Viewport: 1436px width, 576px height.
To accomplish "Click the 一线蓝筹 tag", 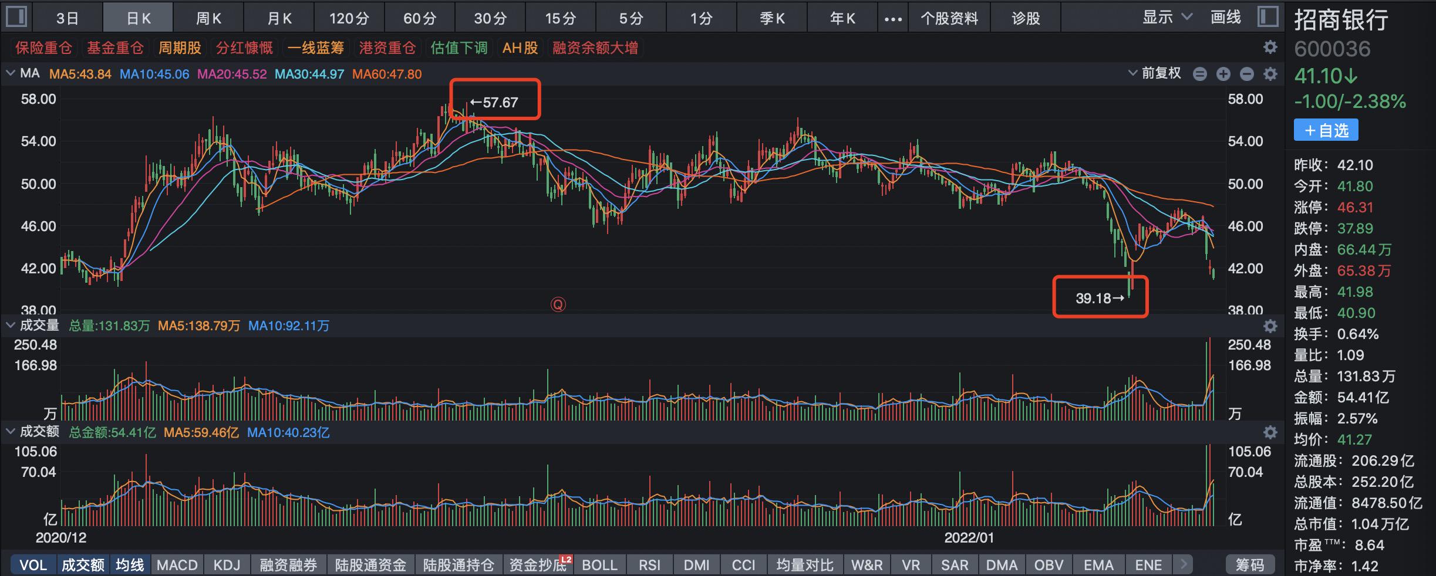I will click(x=316, y=48).
